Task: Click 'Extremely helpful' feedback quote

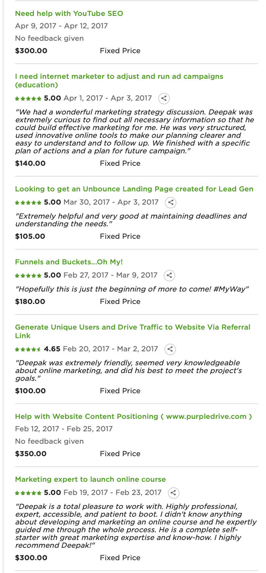Action: click(131, 220)
